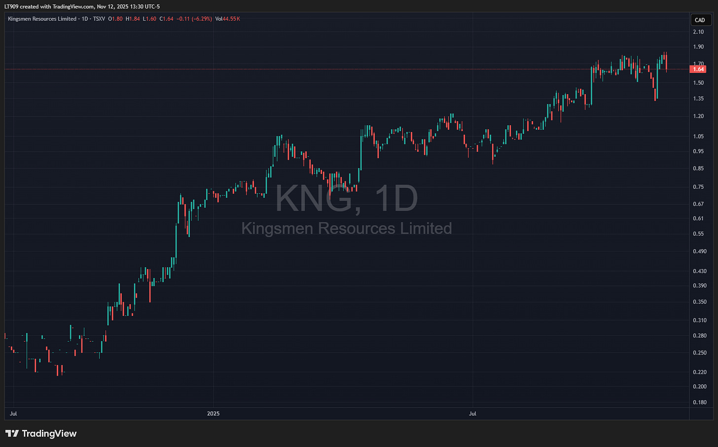Screen dimensions: 718x447
Task: Click the second Jul label near chart middle
Action: [x=472, y=413]
